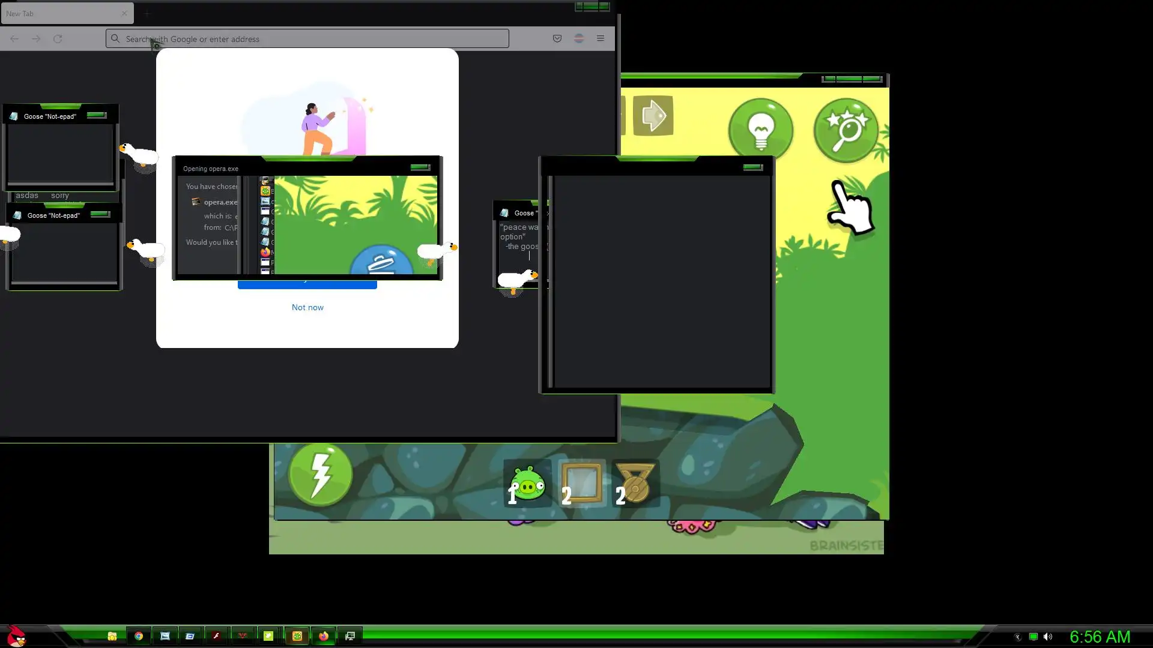Image resolution: width=1153 pixels, height=648 pixels.
Task: Open the Firefox hamburger menu
Action: 600,38
